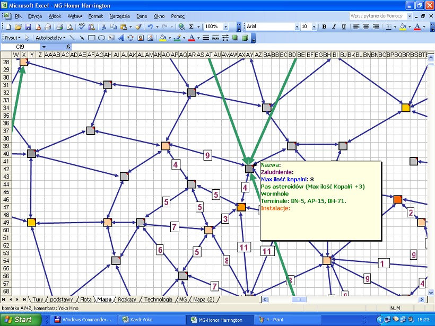Toggle underline formatting
This screenshot has width=435, height=326.
pyautogui.click(x=344, y=27)
